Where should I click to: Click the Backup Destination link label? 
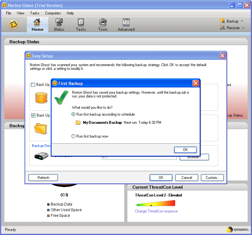[x=41, y=146]
